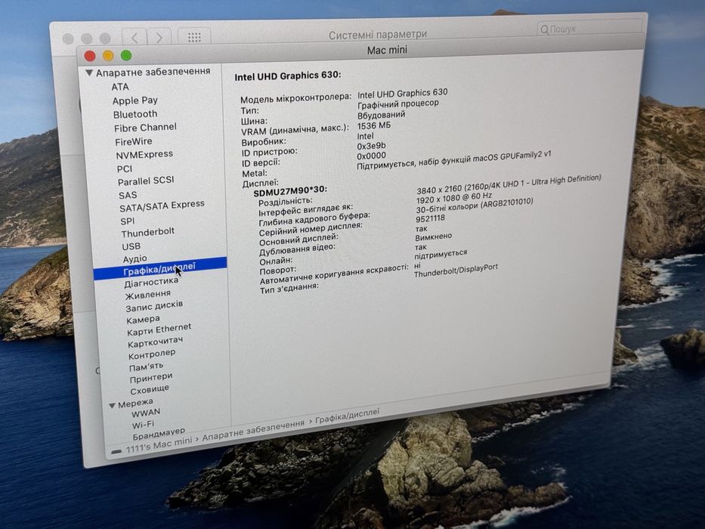Open the Принтери entry
The width and height of the screenshot is (705, 529).
[x=151, y=378]
